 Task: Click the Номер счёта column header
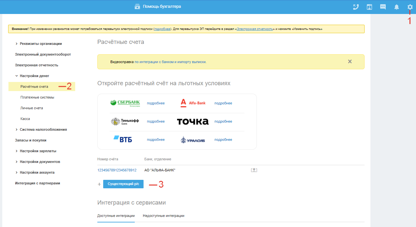(x=108, y=159)
